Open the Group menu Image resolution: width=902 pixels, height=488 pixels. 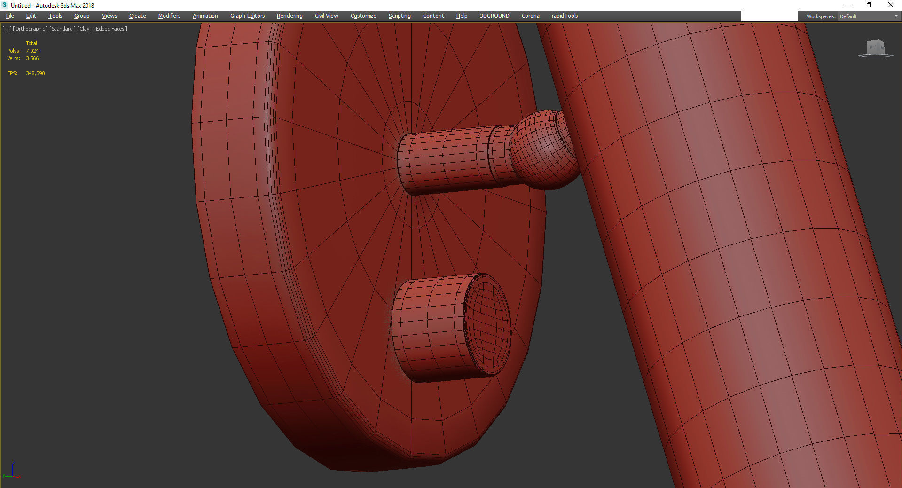coord(82,16)
